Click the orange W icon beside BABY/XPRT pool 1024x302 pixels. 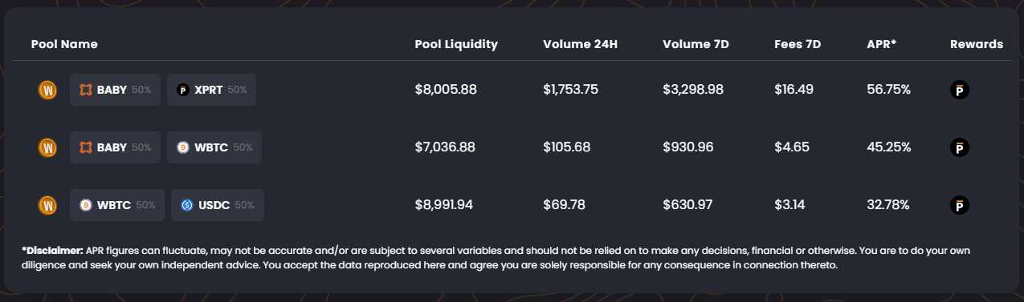pos(47,90)
